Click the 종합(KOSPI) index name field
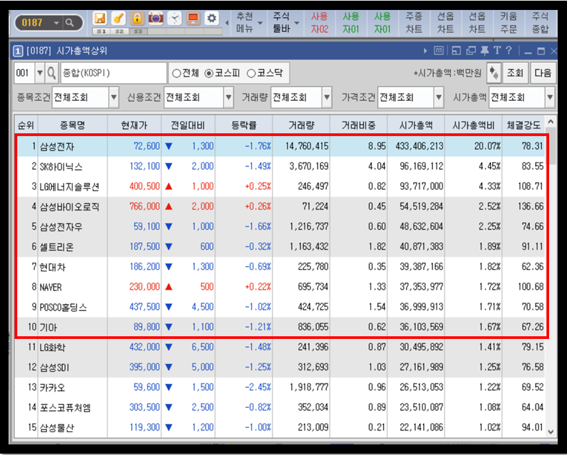This screenshot has height=455, width=567. pos(113,73)
